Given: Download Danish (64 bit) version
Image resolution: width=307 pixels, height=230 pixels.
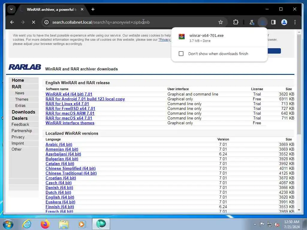Looking at the screenshot, I should [x=59, y=187].
